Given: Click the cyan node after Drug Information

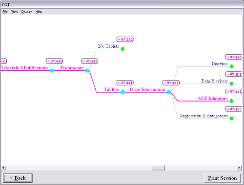Looking at the screenshot, I should point(169,92).
